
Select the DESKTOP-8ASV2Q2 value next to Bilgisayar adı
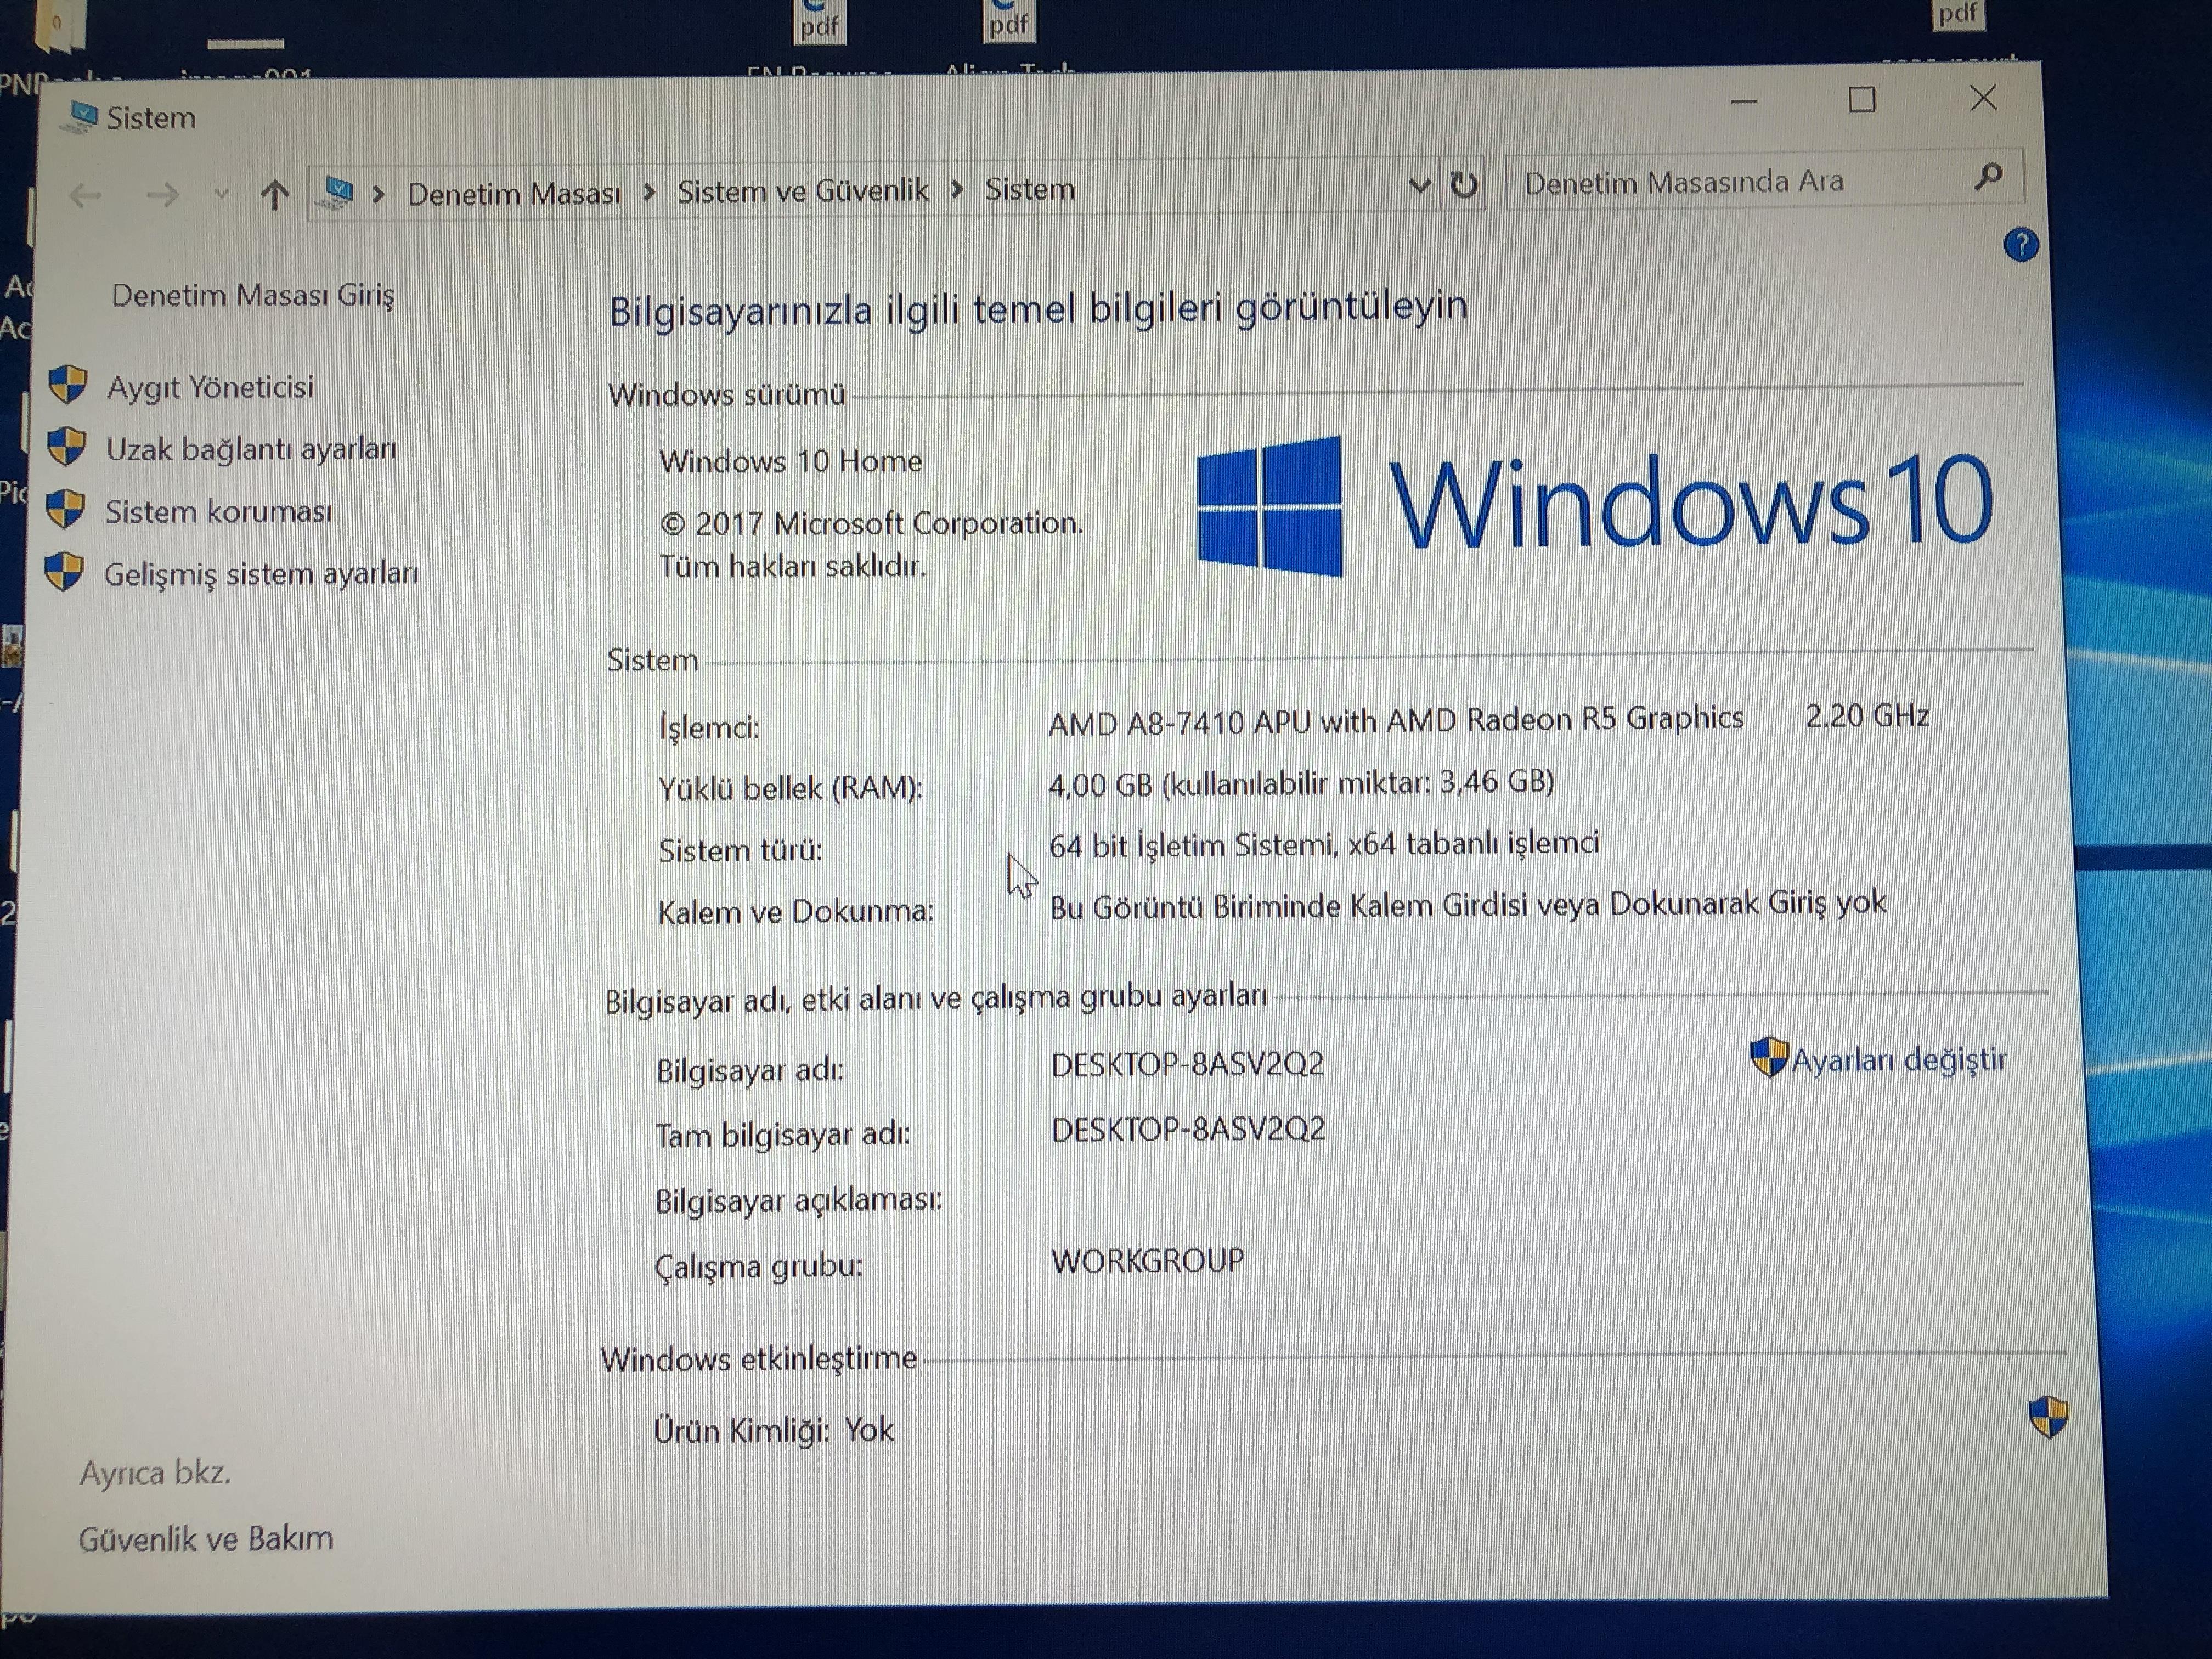[x=1187, y=1064]
